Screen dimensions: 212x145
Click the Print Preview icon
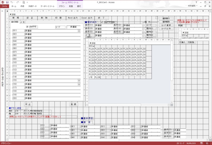[24, 2]
